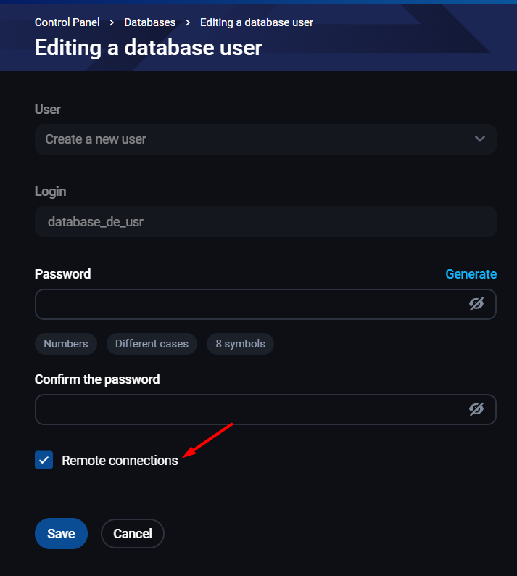Click into the Password input field
Screen dimensions: 517x576
[x=247, y=304]
